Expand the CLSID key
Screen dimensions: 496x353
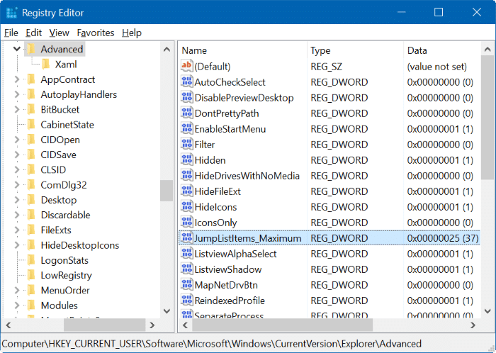[17, 169]
